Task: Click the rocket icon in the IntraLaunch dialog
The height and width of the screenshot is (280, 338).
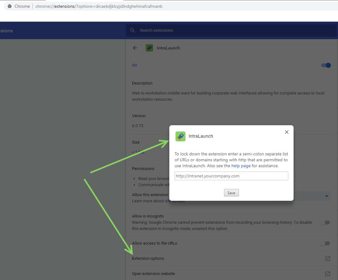Action: tap(180, 136)
